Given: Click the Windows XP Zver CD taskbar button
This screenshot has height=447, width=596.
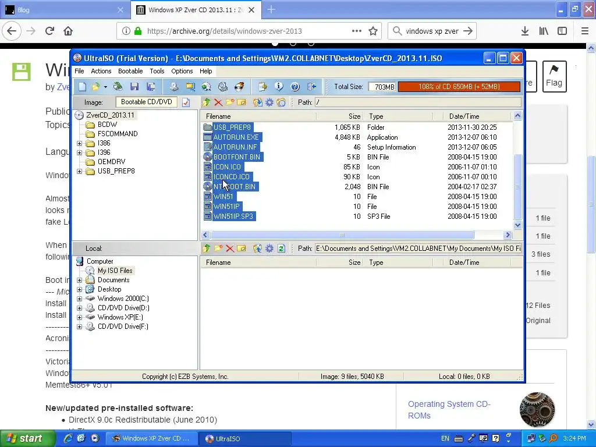Looking at the screenshot, I should point(152,439).
